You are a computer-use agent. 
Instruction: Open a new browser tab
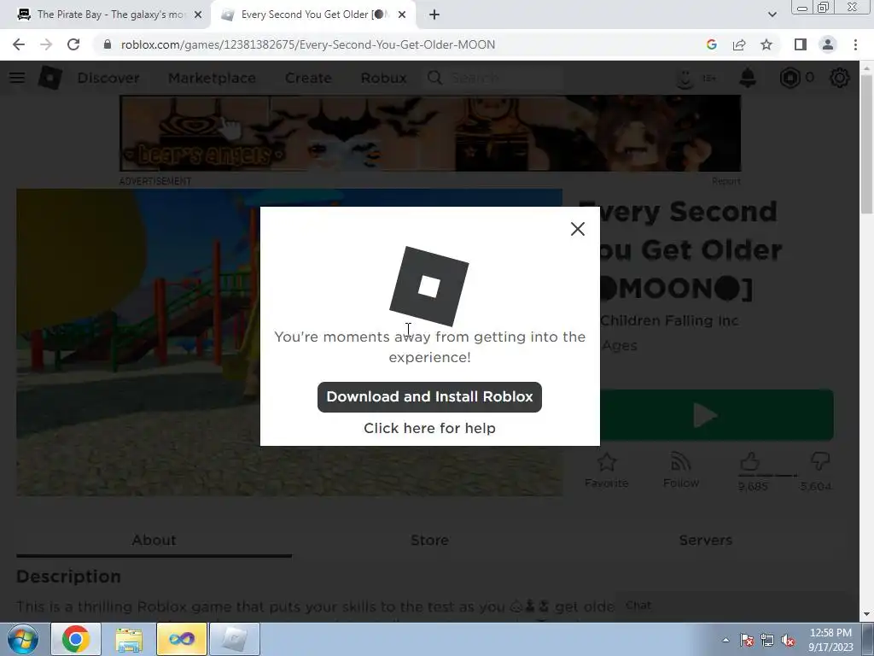click(x=434, y=15)
